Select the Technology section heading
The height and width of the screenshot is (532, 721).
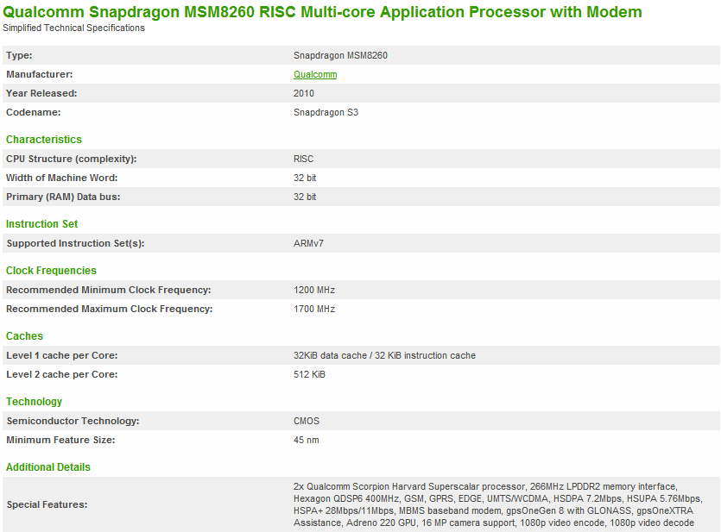tap(35, 402)
